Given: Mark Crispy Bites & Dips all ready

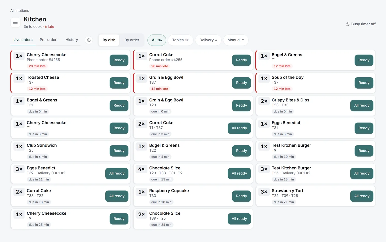Looking at the screenshot, I should coord(362,106).
